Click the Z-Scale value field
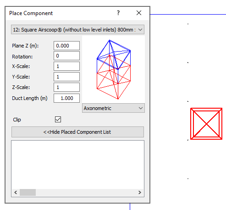This screenshot has height=210, width=226. (66, 87)
